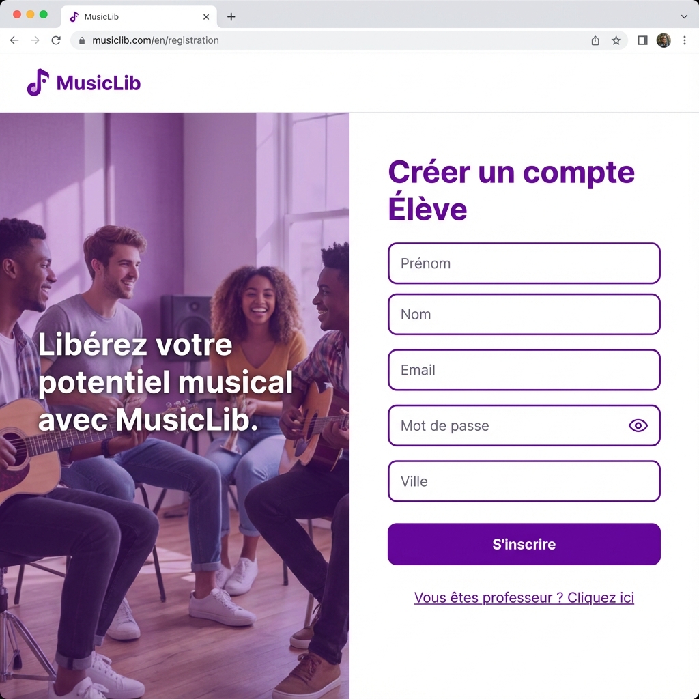Click the browser forward arrow
This screenshot has height=699, width=699.
tap(35, 40)
